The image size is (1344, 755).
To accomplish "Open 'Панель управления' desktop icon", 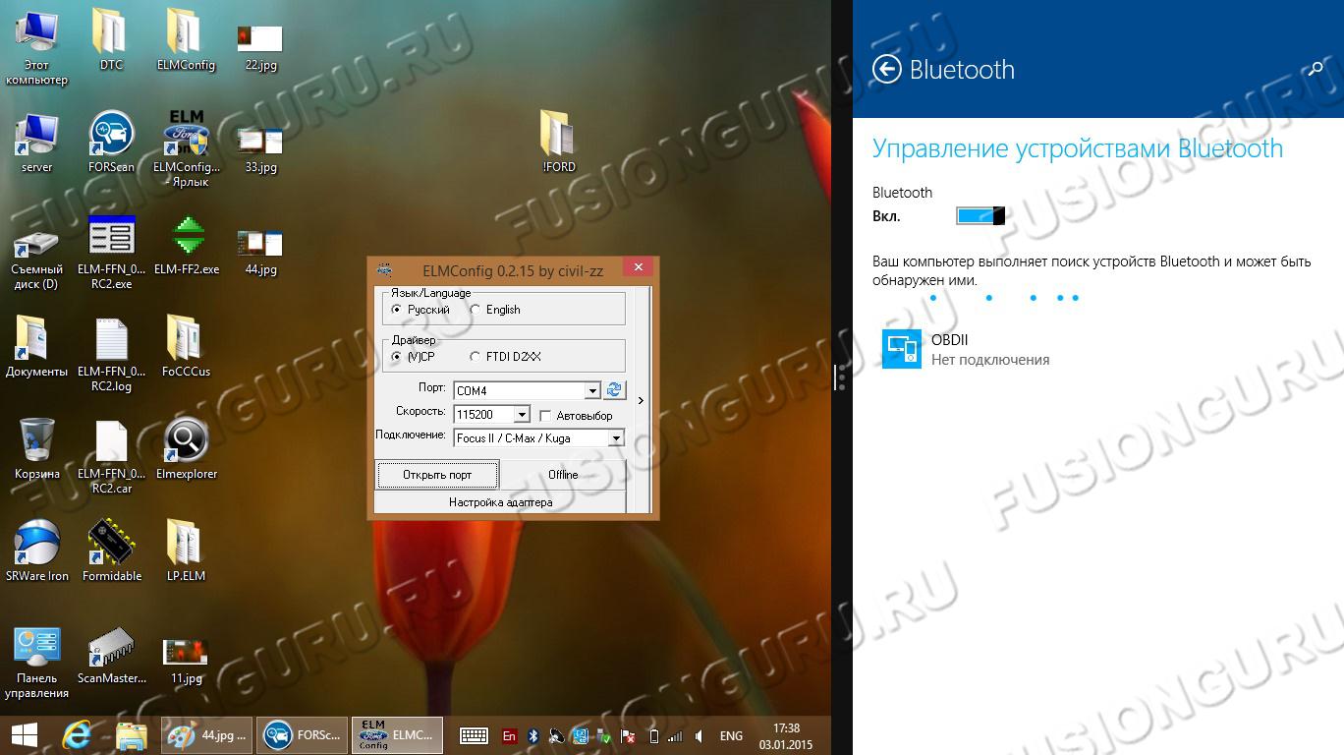I will click(36, 662).
